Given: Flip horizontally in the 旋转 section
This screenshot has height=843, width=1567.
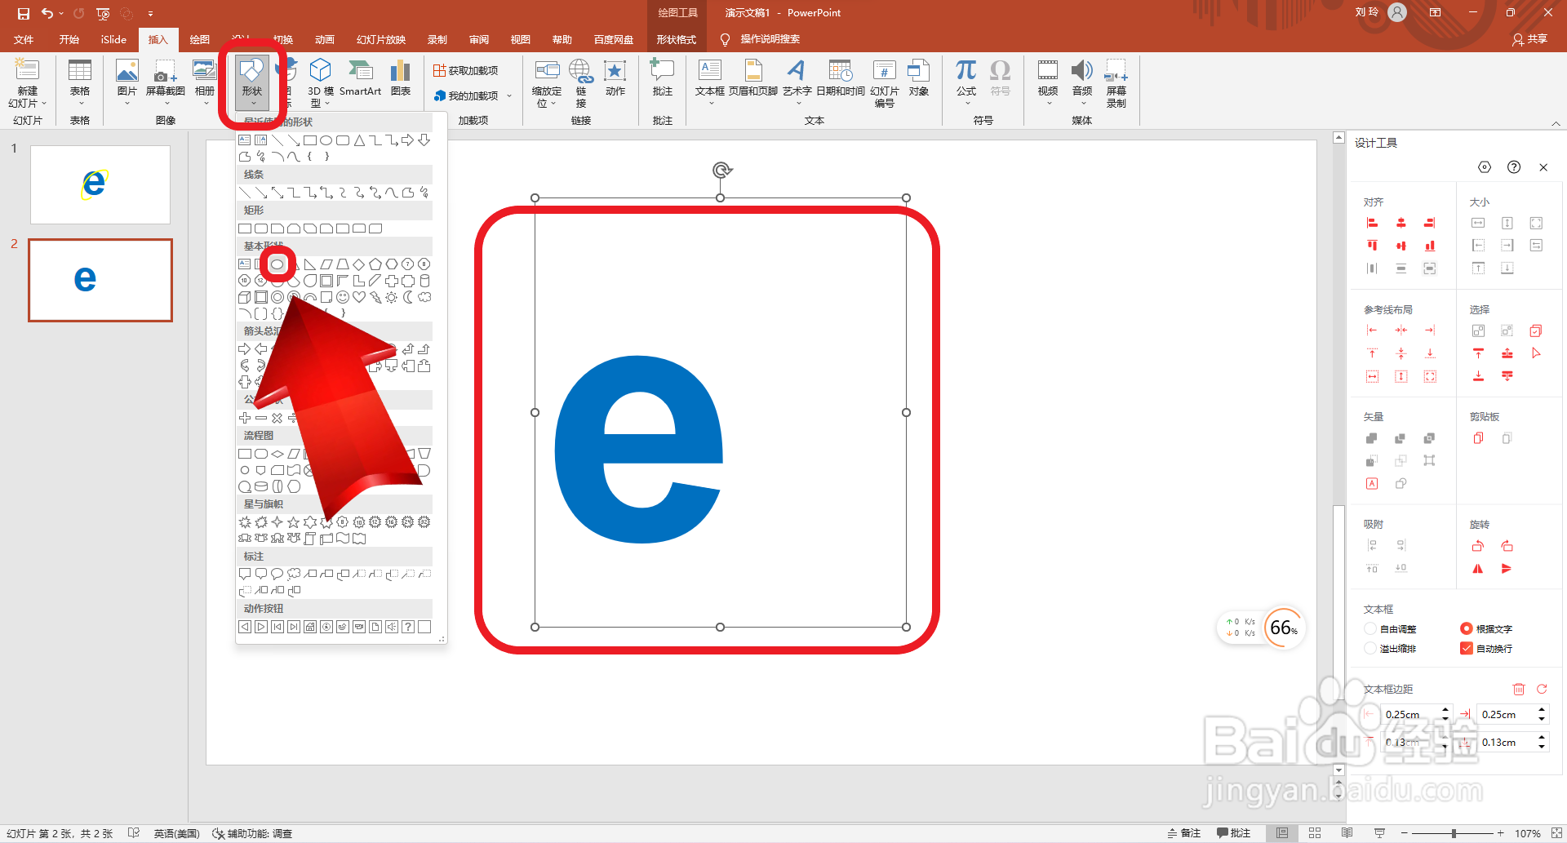Looking at the screenshot, I should click(1478, 569).
